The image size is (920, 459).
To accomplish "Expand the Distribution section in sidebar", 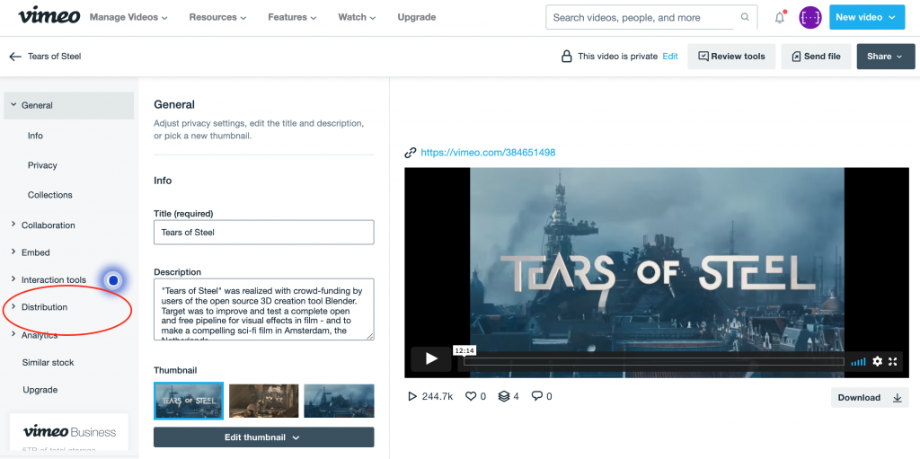I will pos(44,307).
